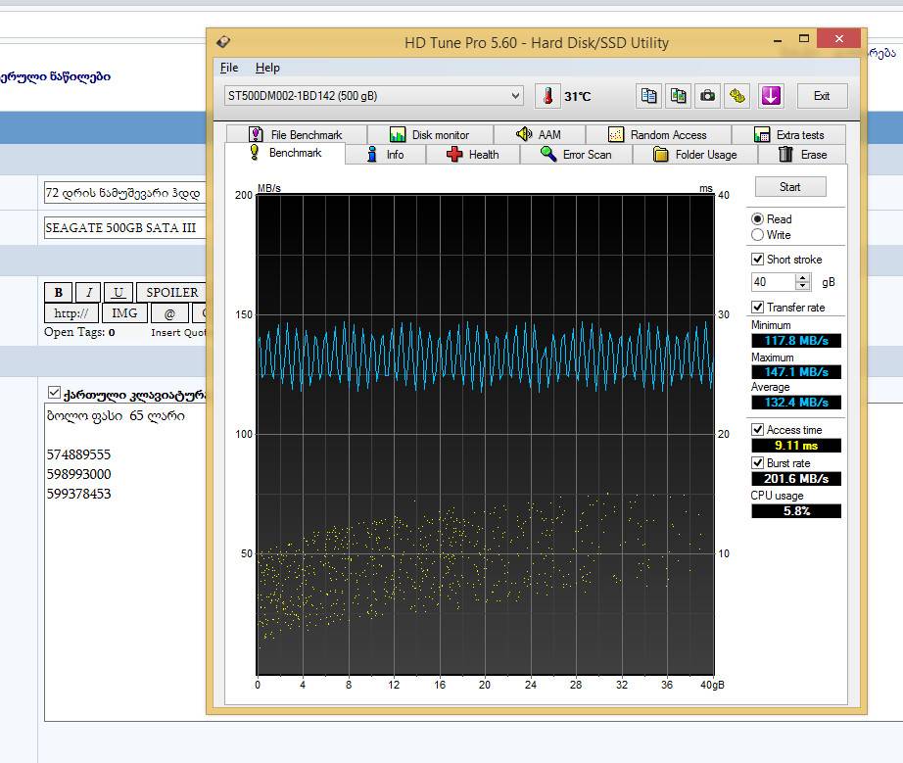Image resolution: width=903 pixels, height=763 pixels.
Task: Click the copy screenshot toolbar icon
Action: coord(678,96)
